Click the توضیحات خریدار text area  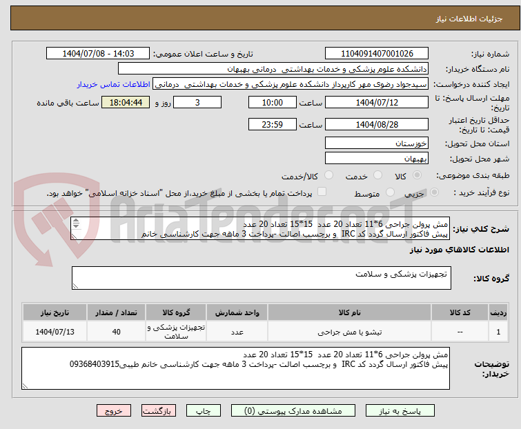pyautogui.click(x=235, y=368)
